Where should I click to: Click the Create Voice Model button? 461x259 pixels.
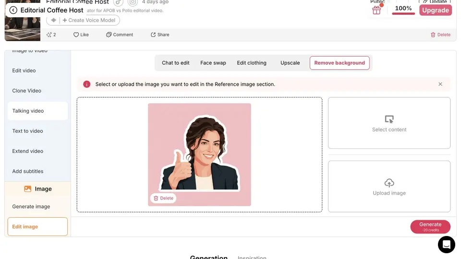[89, 20]
